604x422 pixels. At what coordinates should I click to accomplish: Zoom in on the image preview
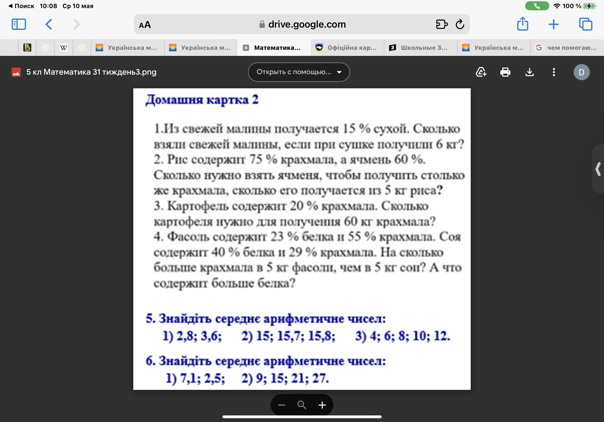coord(322,405)
